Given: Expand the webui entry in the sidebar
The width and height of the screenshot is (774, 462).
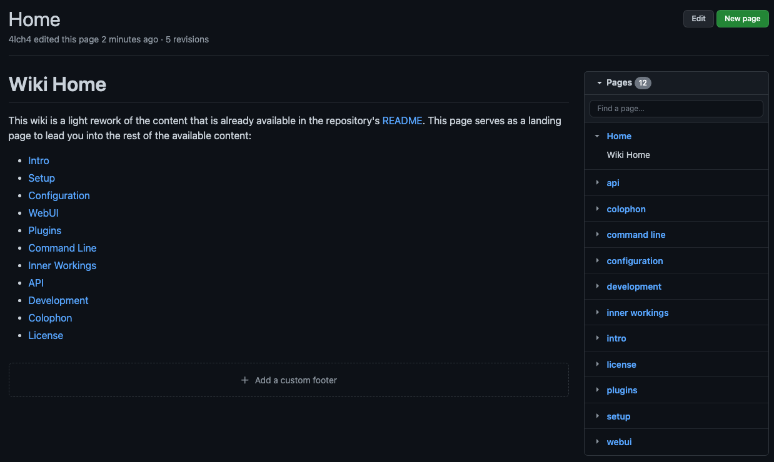Looking at the screenshot, I should pos(597,442).
